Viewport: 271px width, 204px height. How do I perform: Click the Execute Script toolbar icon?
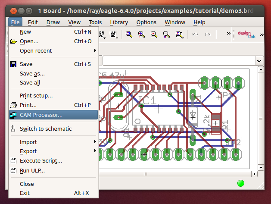102,35
